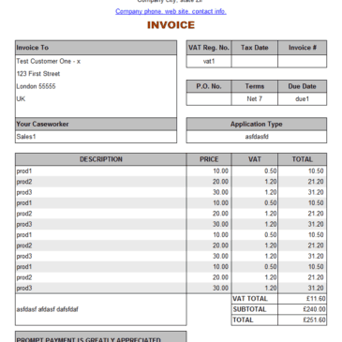342x342 pixels.
Task: Click the asfdasfd application type value
Action: pyautogui.click(x=257, y=137)
